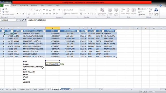Cancel the formula entry with X
Image resolution: width=166 pixels, height=93 pixels.
pyautogui.click(x=20, y=20)
